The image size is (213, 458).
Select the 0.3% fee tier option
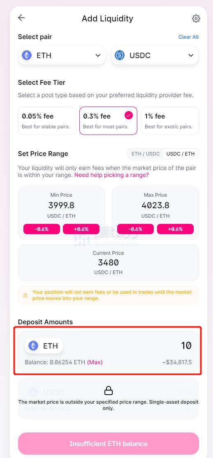tap(108, 121)
